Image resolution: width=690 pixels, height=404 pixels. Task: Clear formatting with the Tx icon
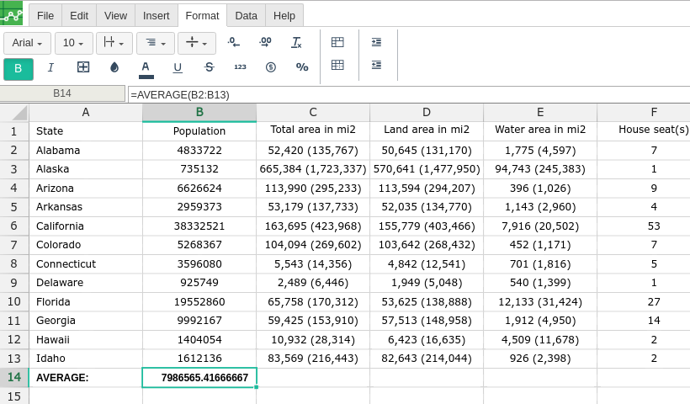point(296,43)
